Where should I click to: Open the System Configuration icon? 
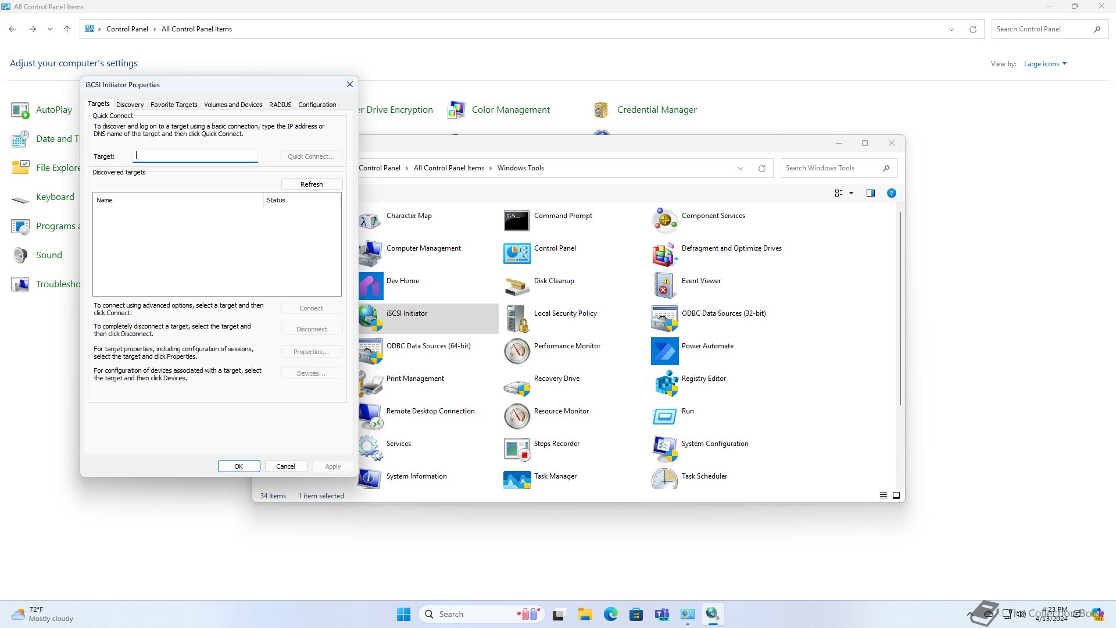click(x=664, y=448)
